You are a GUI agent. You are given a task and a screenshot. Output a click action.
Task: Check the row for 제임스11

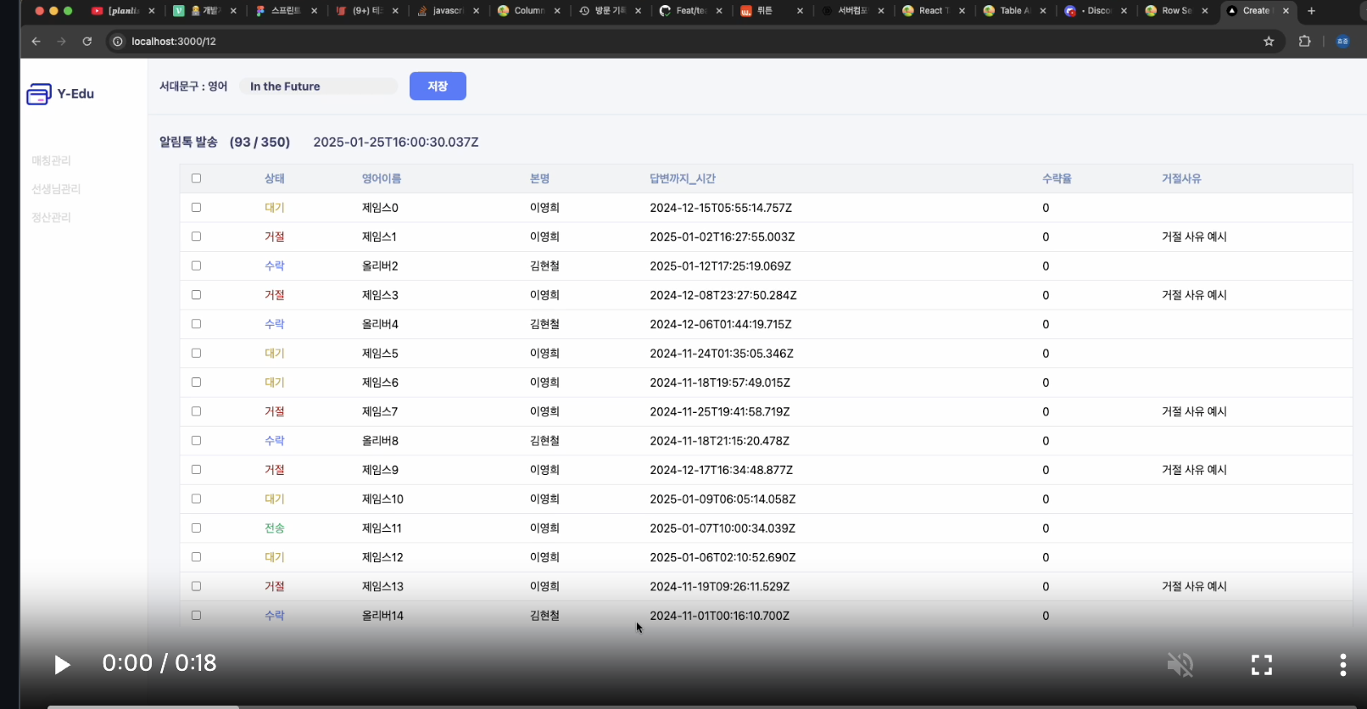pyautogui.click(x=196, y=528)
